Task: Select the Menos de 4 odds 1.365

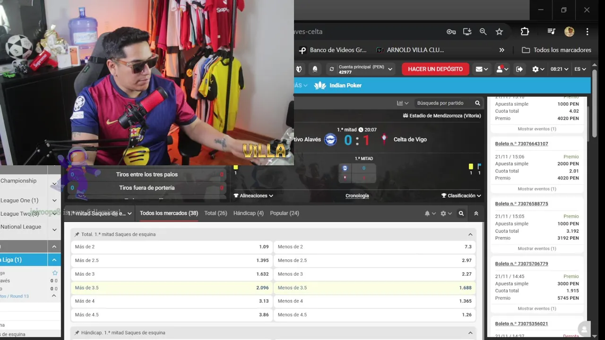Action: 375,301
